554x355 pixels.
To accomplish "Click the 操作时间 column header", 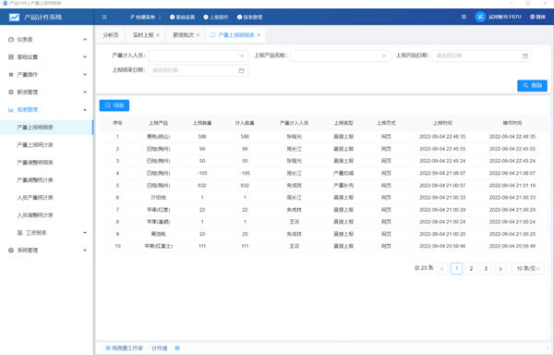I will (x=512, y=123).
